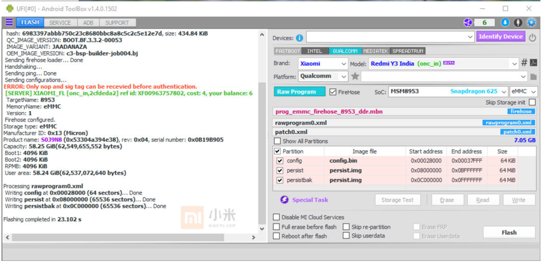Click the log scroll-down arrow
Image resolution: width=545 pixels, height=265 pixels.
[x=263, y=229]
